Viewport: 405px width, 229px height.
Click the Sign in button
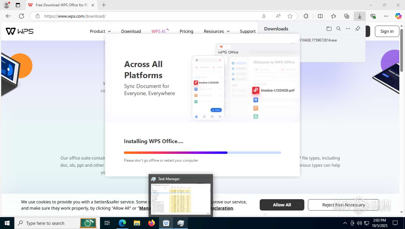387,31
